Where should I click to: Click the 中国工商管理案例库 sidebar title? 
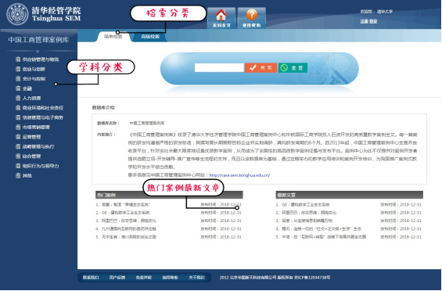click(x=38, y=40)
